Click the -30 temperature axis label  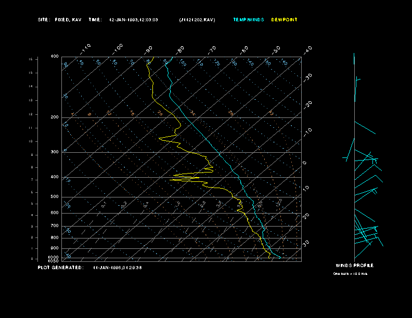(307, 77)
